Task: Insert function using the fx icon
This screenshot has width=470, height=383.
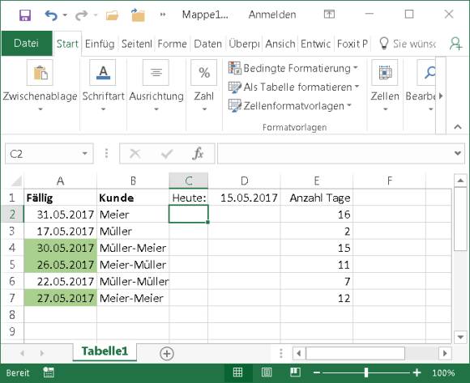Action: [x=198, y=154]
